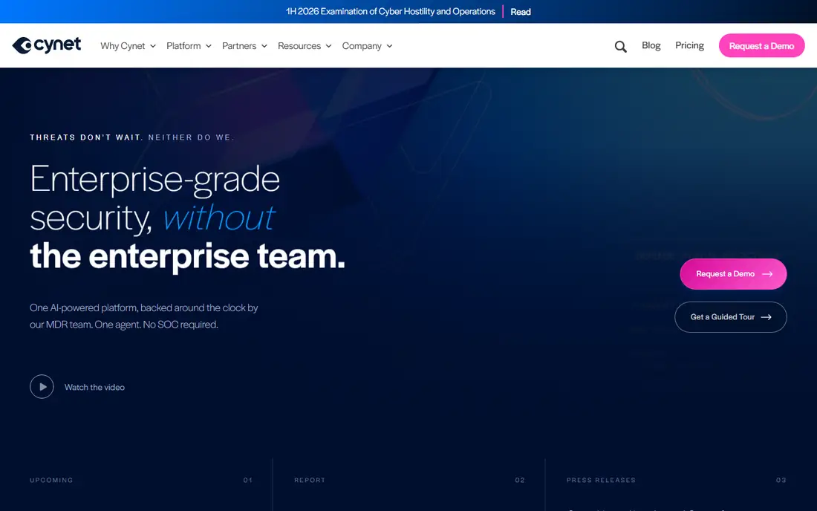Screen dimensions: 817x511
Task: Open the 1H 2026 Examination banner text
Action: 390,11
